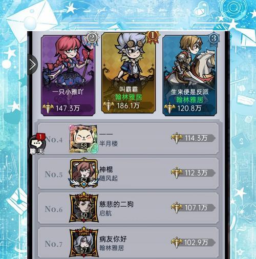The image size is (256, 259).
Task: Click the sword icon beside 186.1万
Action: (109, 105)
